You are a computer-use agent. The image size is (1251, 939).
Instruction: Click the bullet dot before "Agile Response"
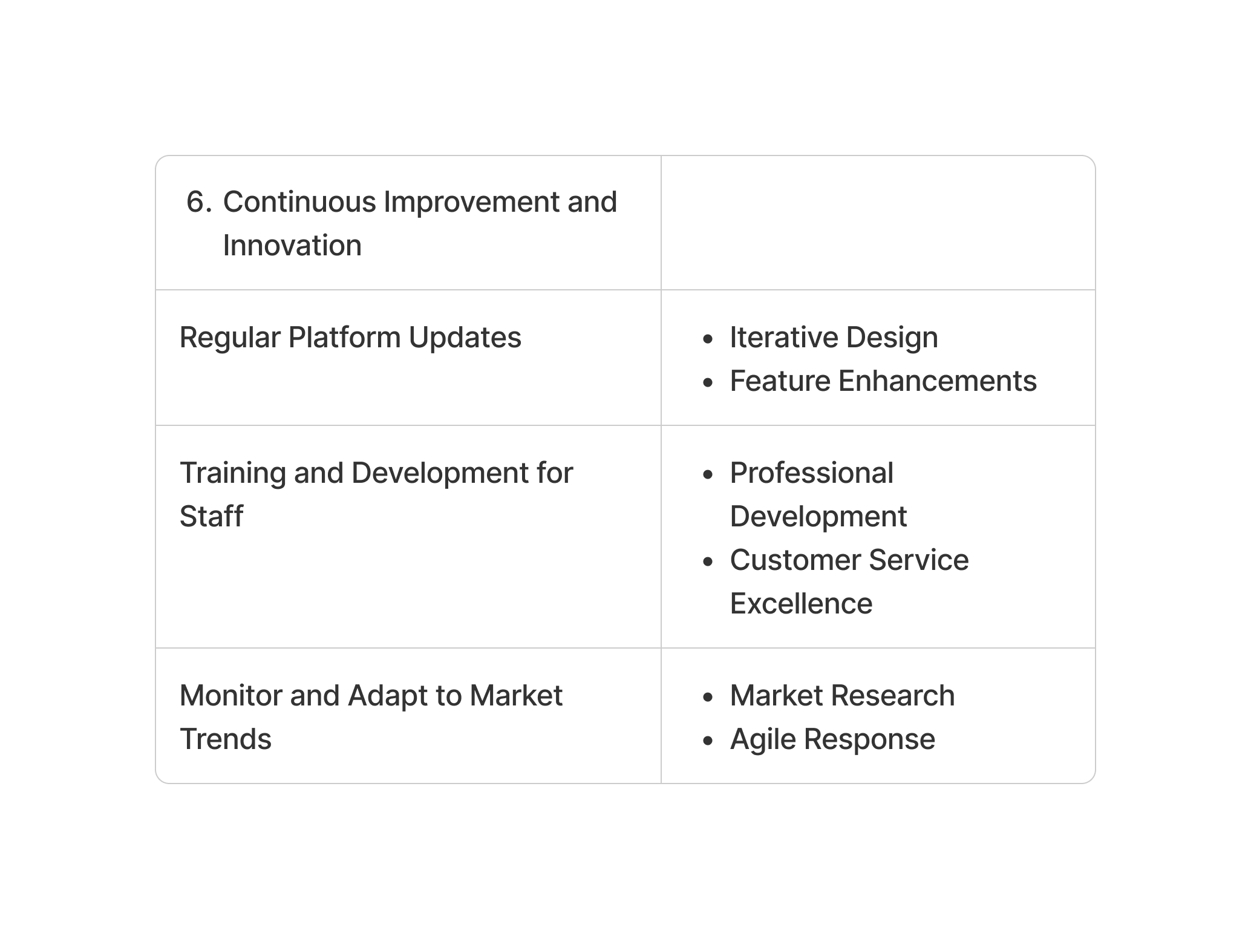point(708,741)
